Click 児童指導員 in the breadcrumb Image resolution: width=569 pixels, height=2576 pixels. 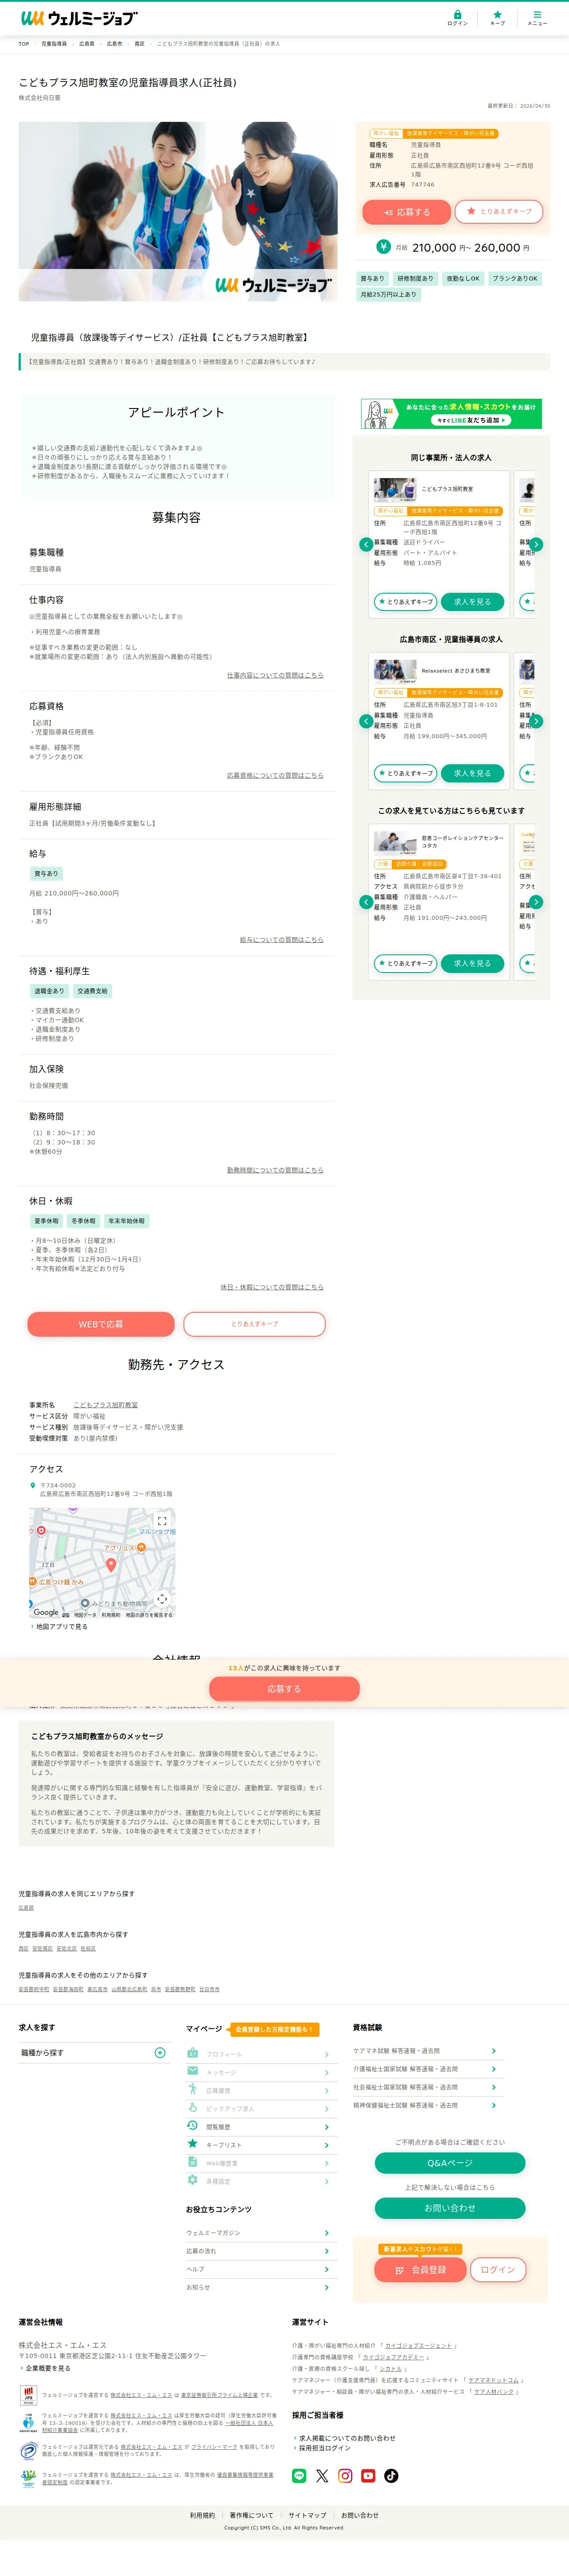tap(54, 44)
